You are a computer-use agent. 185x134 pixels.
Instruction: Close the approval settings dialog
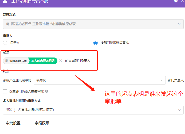click(x=182, y=1)
